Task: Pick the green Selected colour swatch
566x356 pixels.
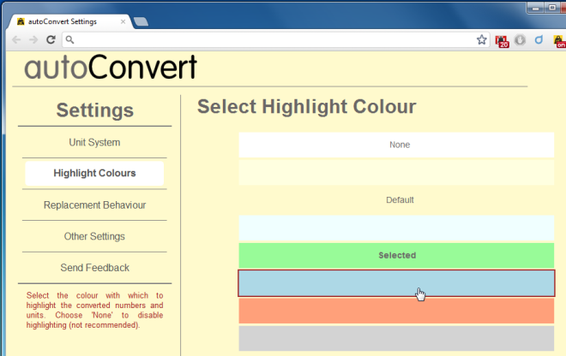Action: click(x=396, y=255)
